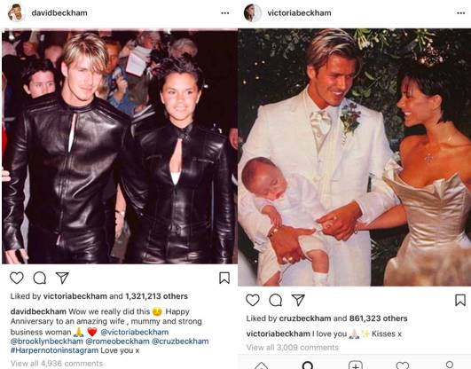Open more options for victoriabeckham's post
This screenshot has width=471, height=369.
[x=461, y=13]
